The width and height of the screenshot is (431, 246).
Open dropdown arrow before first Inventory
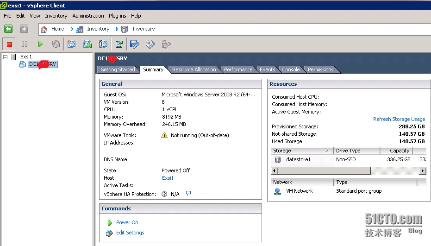pyautogui.click(x=72, y=29)
